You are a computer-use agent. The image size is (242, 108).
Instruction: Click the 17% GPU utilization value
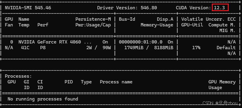coord(196,48)
